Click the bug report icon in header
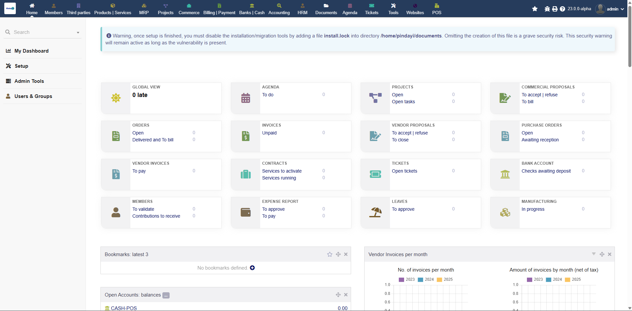The image size is (632, 311). [x=547, y=9]
